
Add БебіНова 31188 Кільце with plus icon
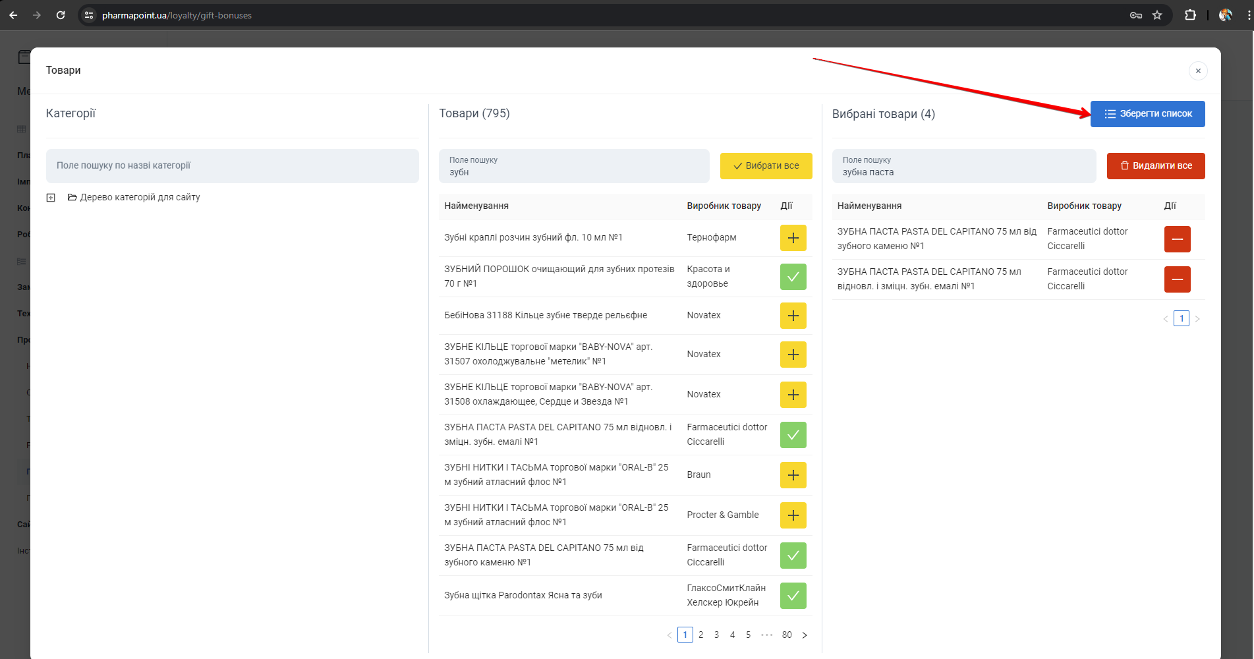[793, 316]
